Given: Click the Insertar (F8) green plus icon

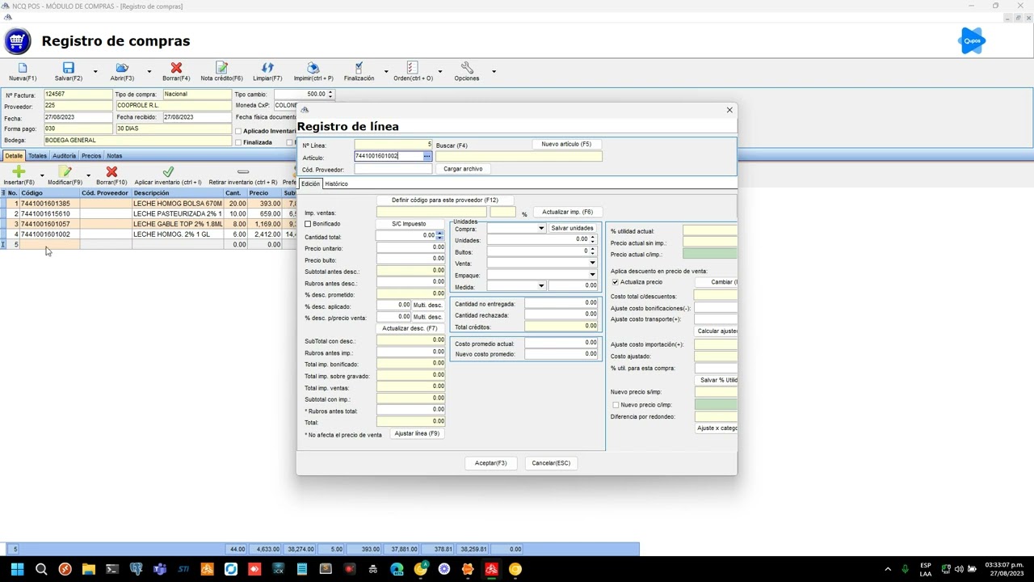Looking at the screenshot, I should coord(19,172).
